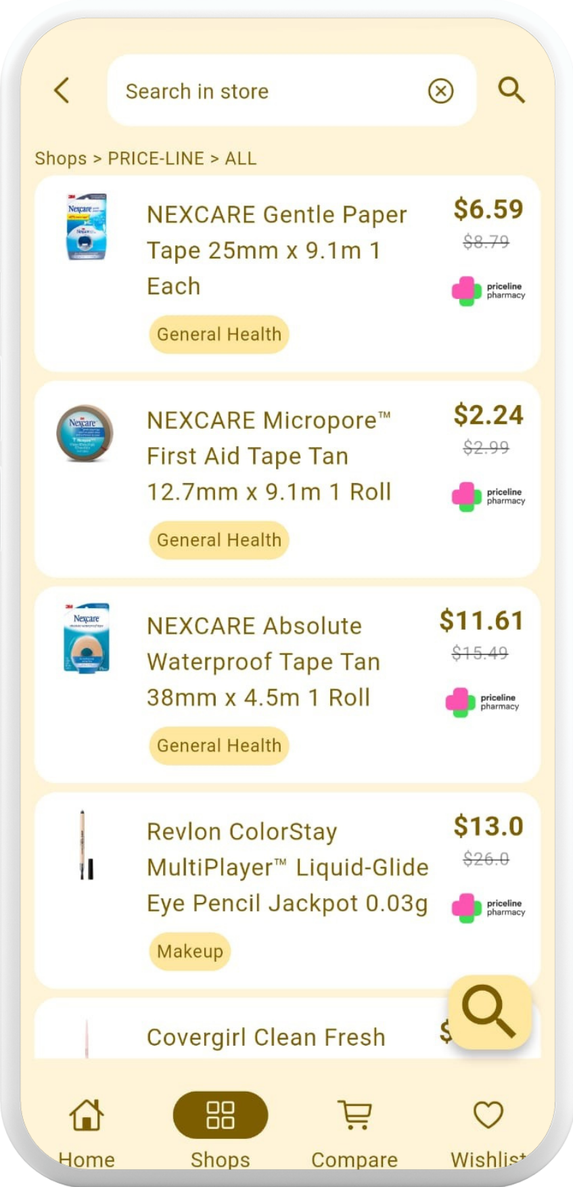Open the Wishlist heart tab
This screenshot has height=1187, width=573.
pos(488,1130)
